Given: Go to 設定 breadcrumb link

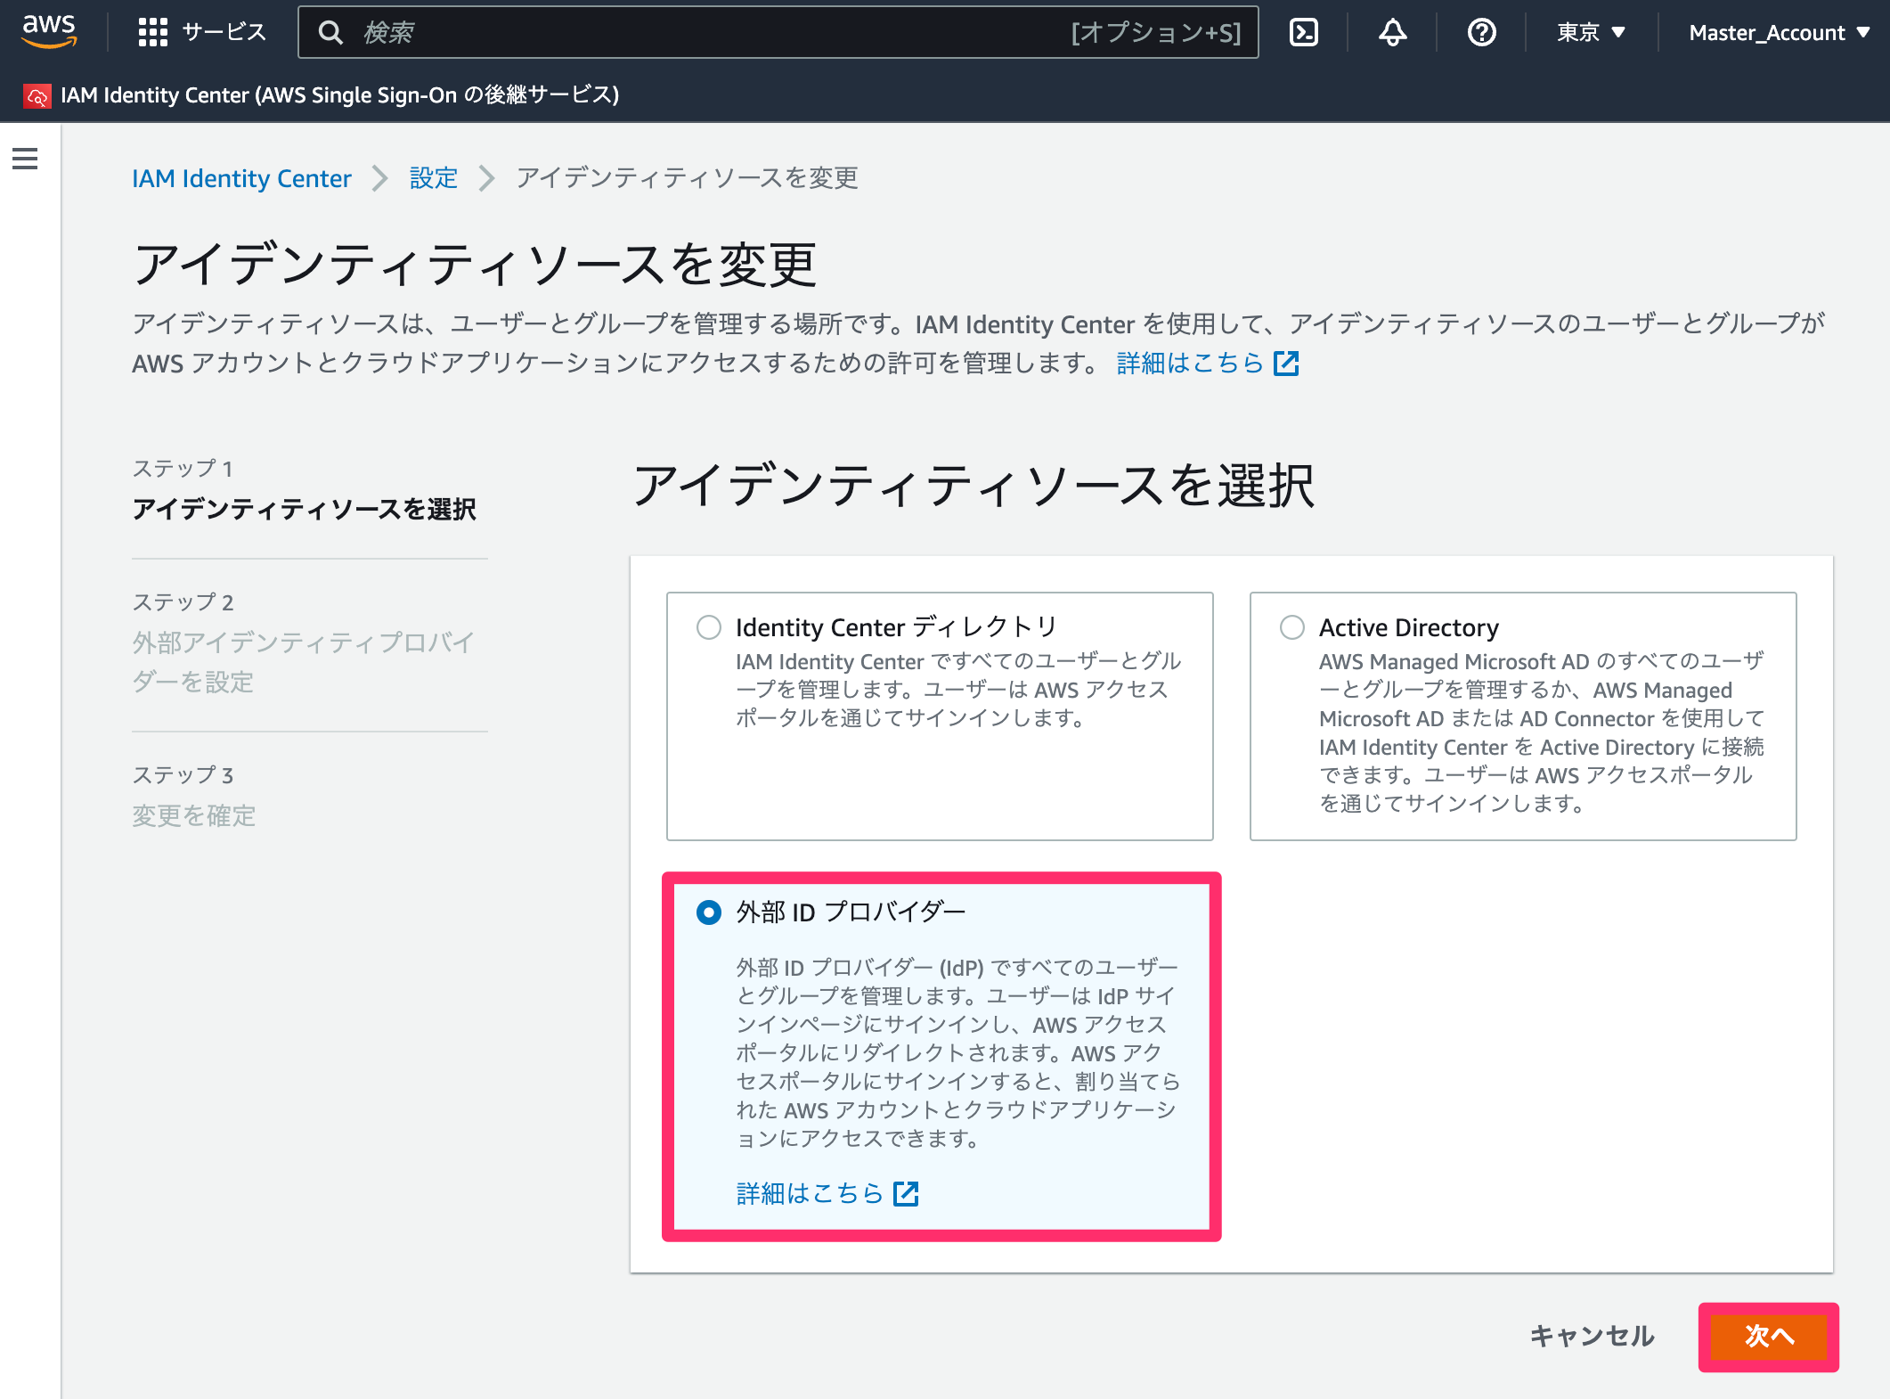Looking at the screenshot, I should click(x=433, y=178).
